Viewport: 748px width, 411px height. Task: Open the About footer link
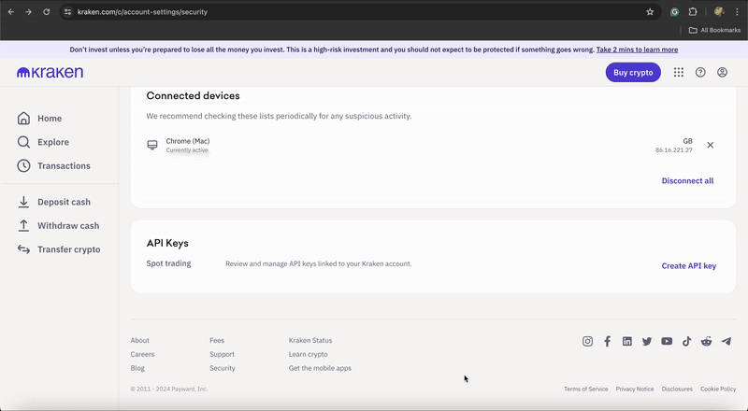coord(139,340)
